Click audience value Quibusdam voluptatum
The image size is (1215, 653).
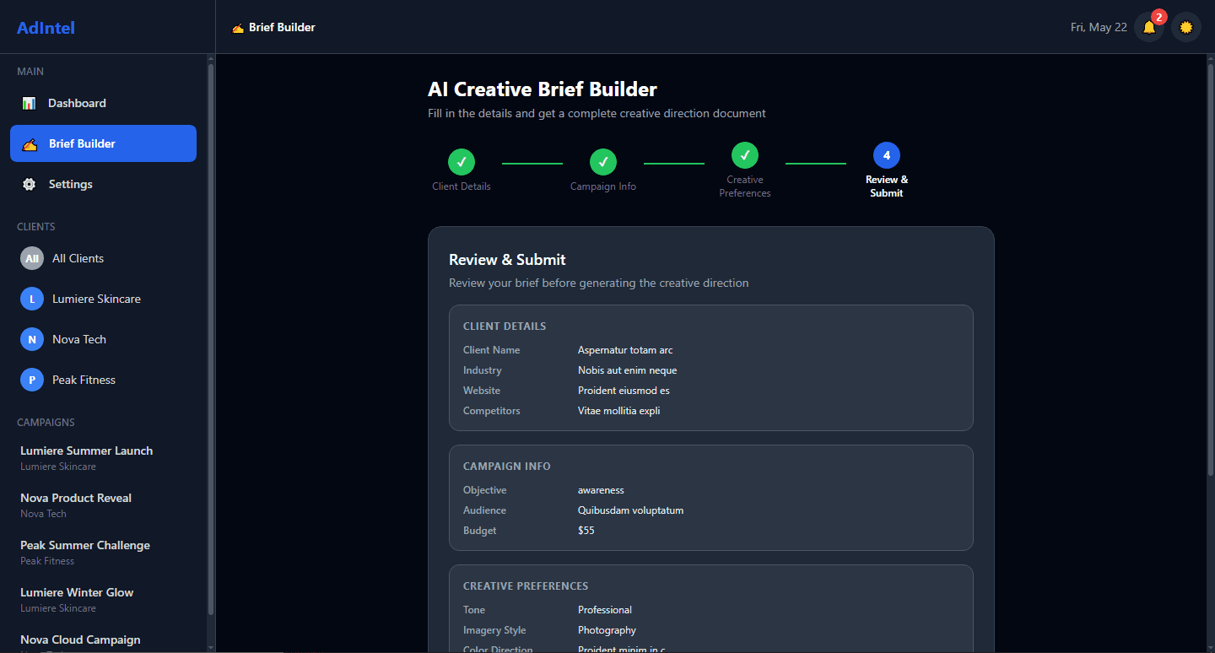(x=630, y=510)
